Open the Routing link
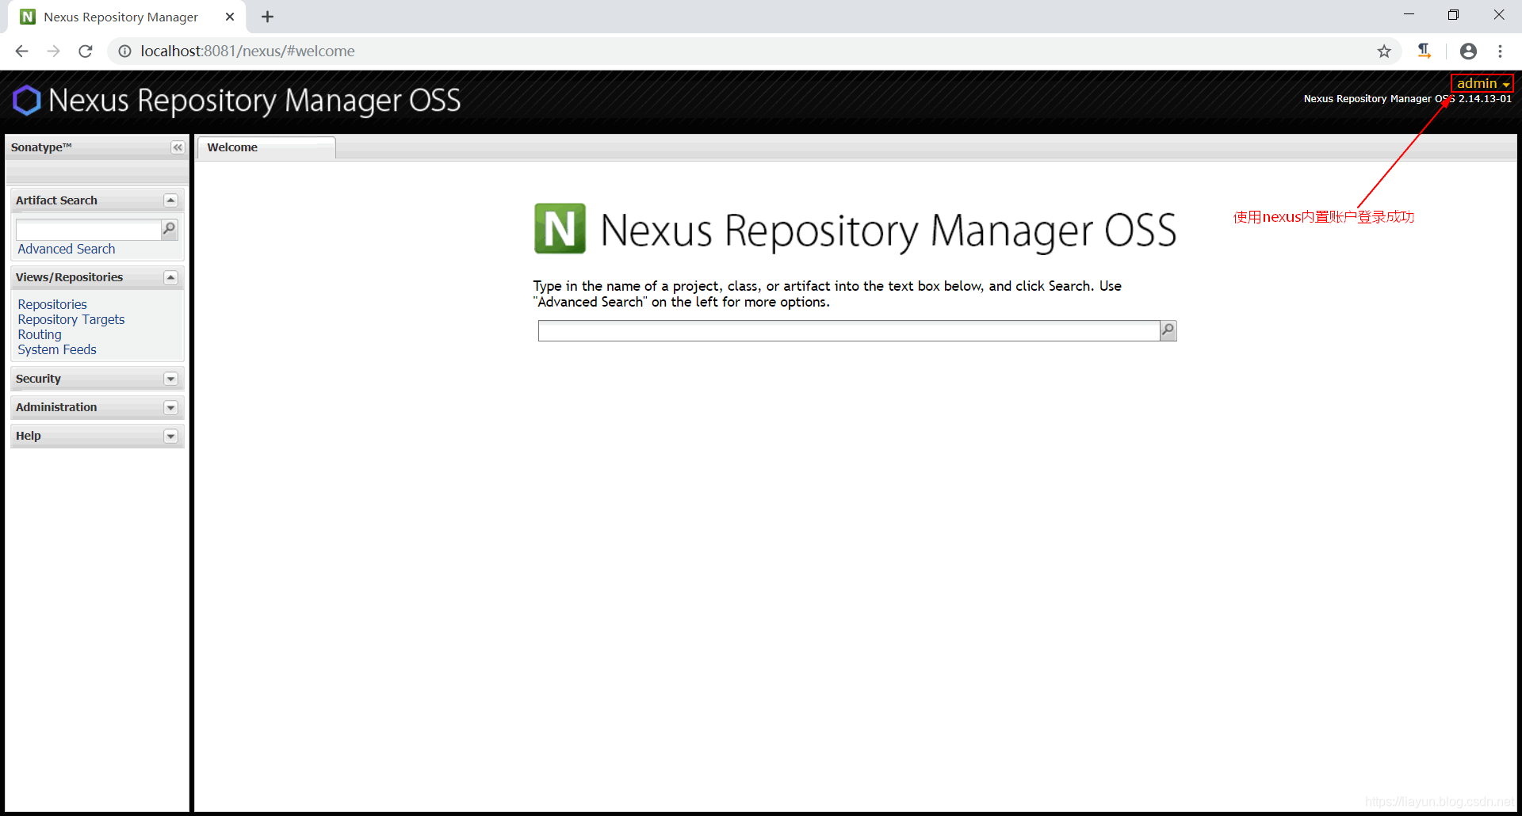 tap(40, 334)
